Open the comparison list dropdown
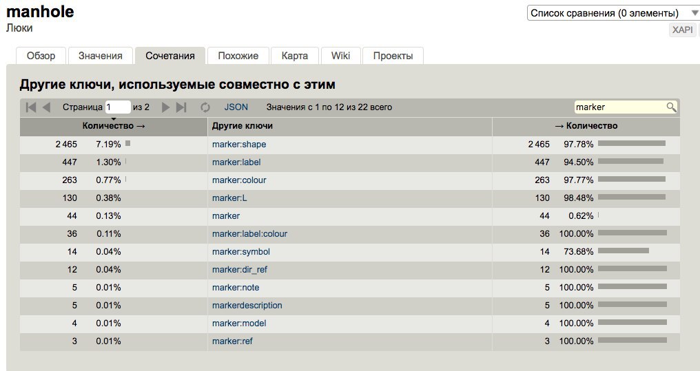The width and height of the screenshot is (700, 371). (x=612, y=13)
